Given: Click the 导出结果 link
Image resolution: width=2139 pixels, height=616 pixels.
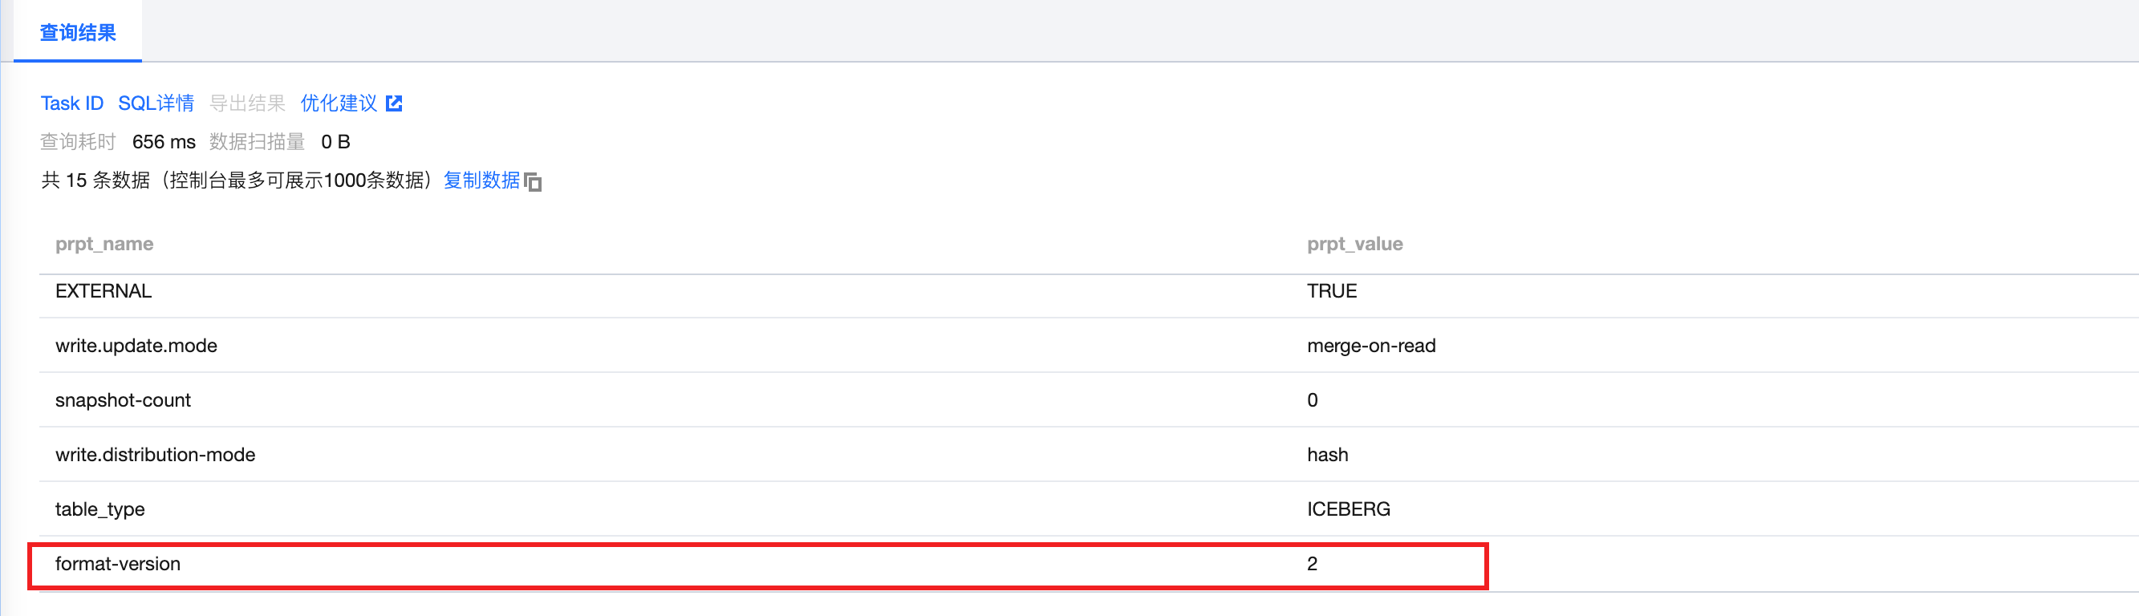Looking at the screenshot, I should tap(246, 103).
